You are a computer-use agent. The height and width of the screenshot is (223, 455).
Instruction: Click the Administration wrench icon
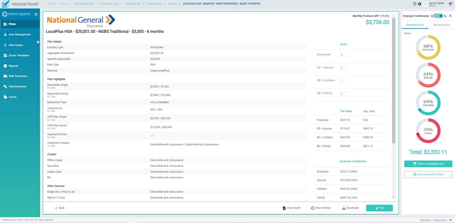coord(5,87)
